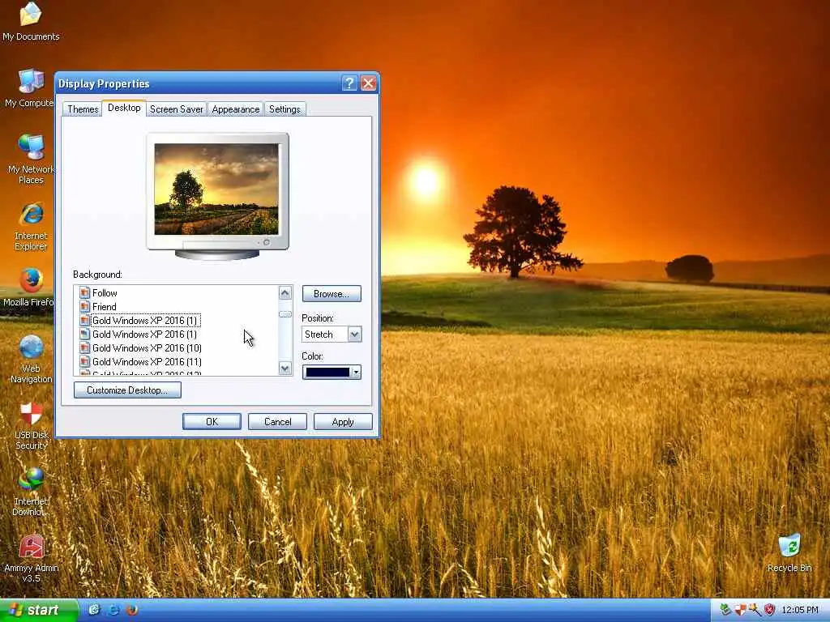Click Internet Explorer in quick launch bar
The height and width of the screenshot is (622, 830).
pyautogui.click(x=113, y=610)
